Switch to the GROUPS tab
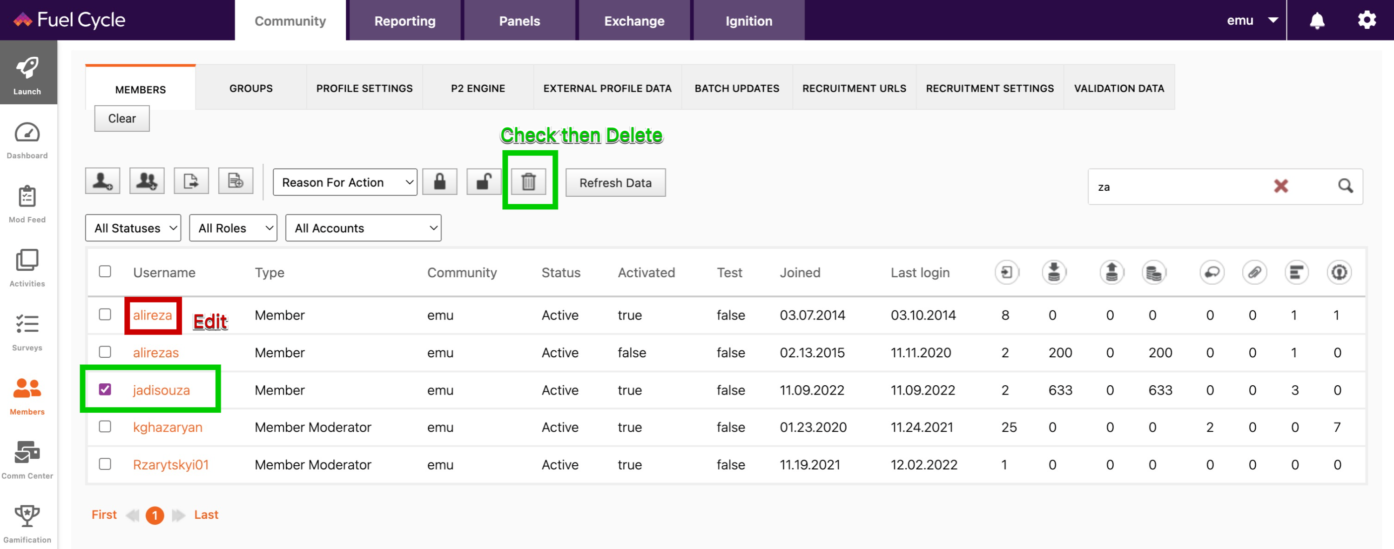Image resolution: width=1394 pixels, height=549 pixels. (x=250, y=88)
